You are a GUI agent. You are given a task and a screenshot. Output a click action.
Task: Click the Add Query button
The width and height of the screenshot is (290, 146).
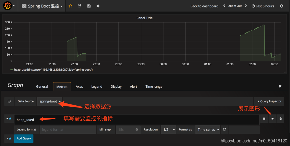tap(24, 139)
